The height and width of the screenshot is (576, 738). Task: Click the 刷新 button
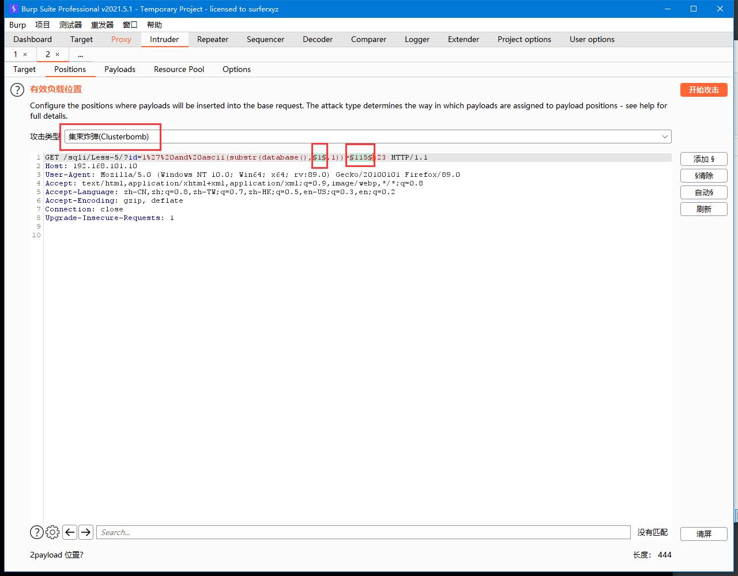704,209
